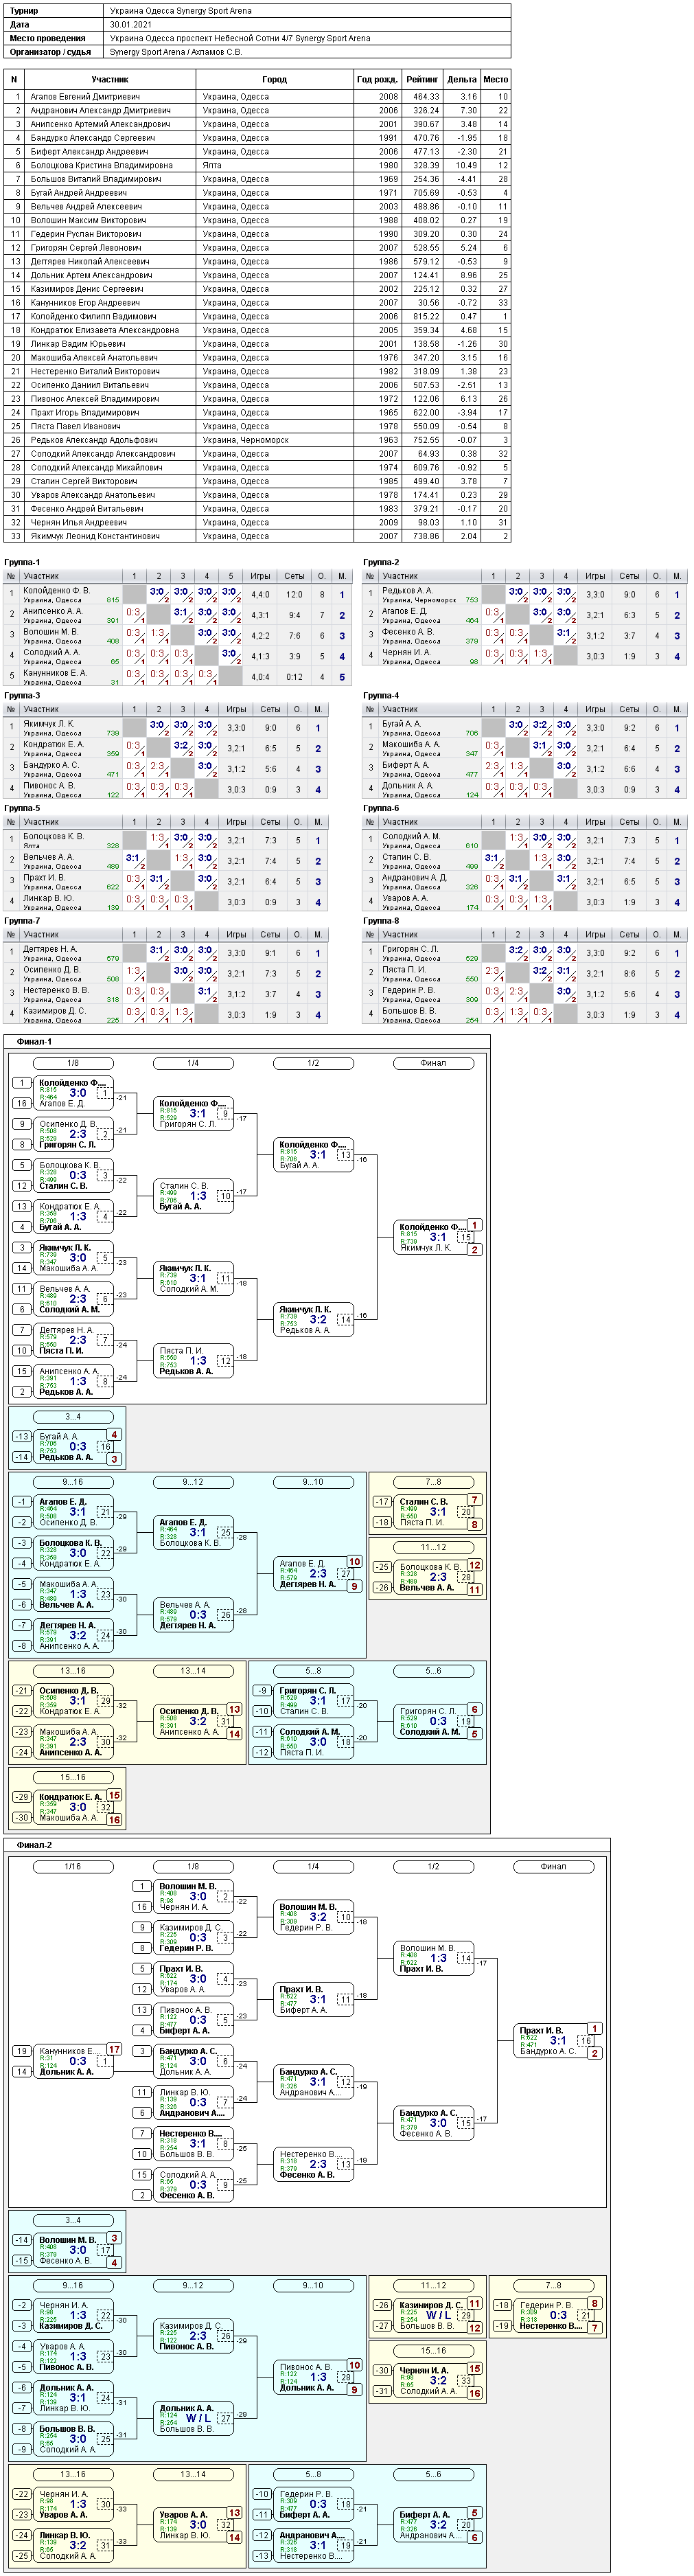Click the Группа-4 heading
694x2576 pixels.
point(381,695)
